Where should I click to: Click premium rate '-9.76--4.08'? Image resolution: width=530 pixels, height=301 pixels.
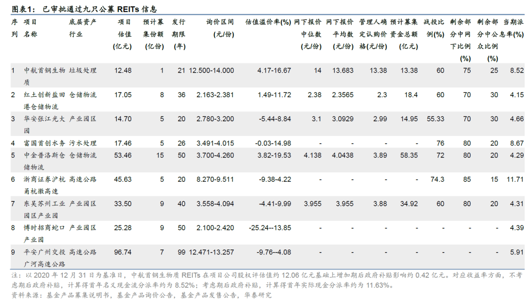point(274,252)
